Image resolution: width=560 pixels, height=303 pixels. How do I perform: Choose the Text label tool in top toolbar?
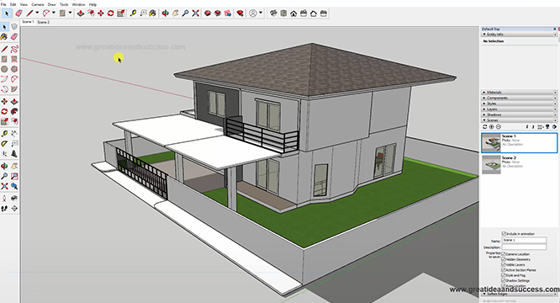143,13
